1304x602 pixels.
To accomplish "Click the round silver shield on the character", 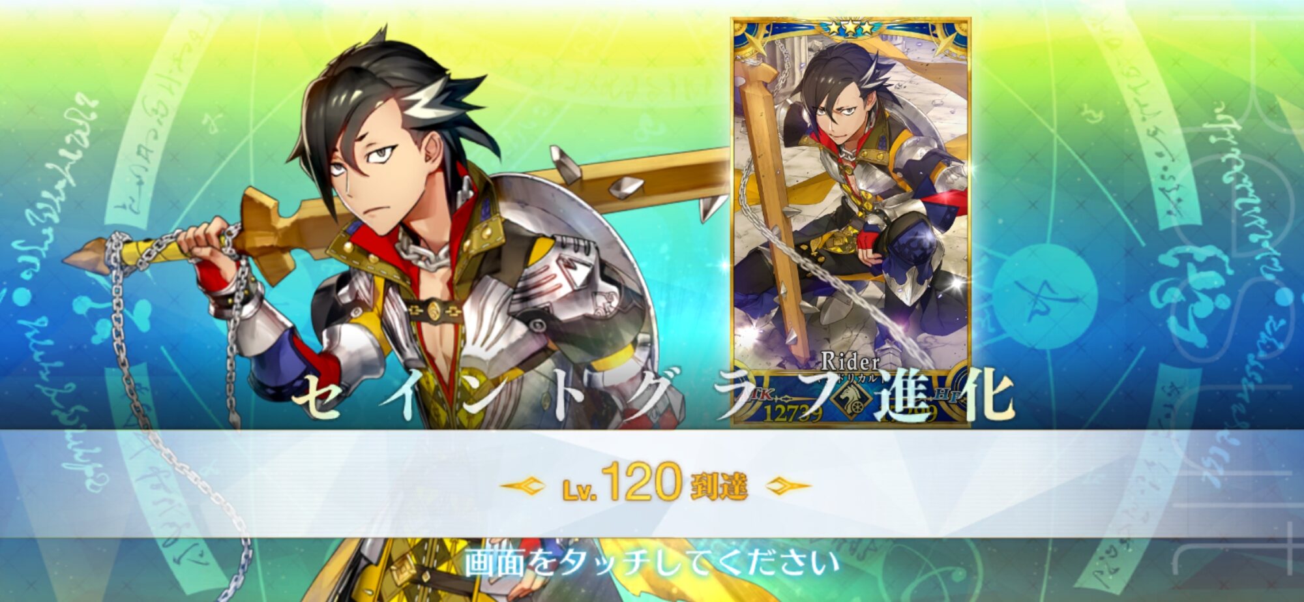I will 567,274.
